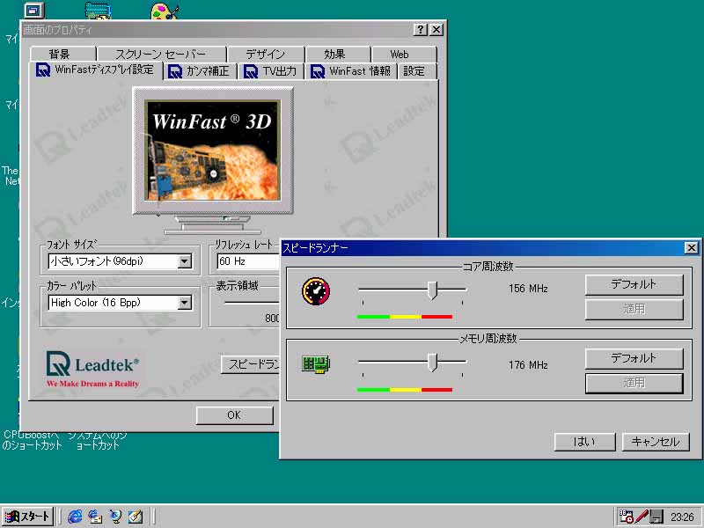
Task: Click memory frequency 適用 button
Action: tap(634, 383)
